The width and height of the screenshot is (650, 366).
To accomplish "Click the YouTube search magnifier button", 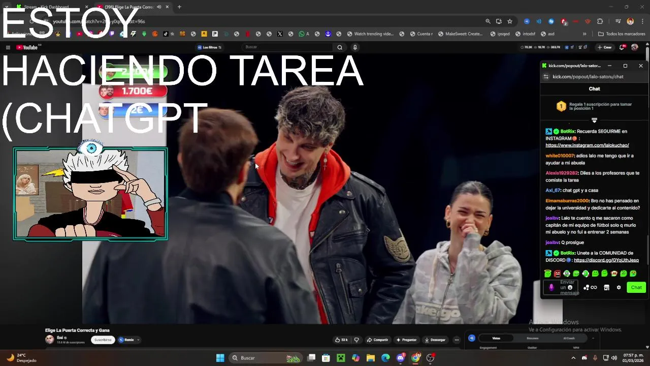I will coord(340,47).
